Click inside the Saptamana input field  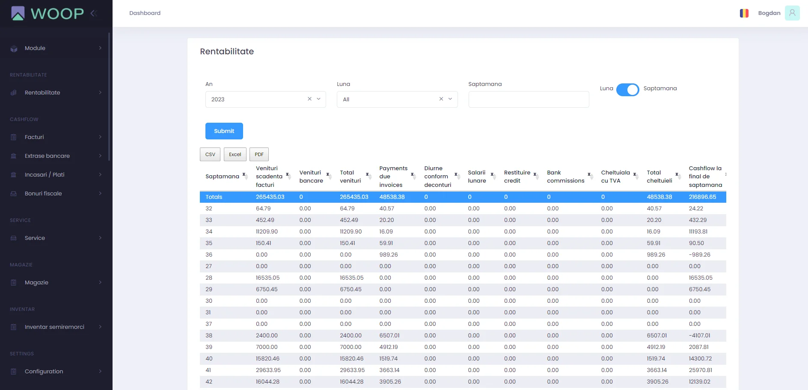coord(529,99)
